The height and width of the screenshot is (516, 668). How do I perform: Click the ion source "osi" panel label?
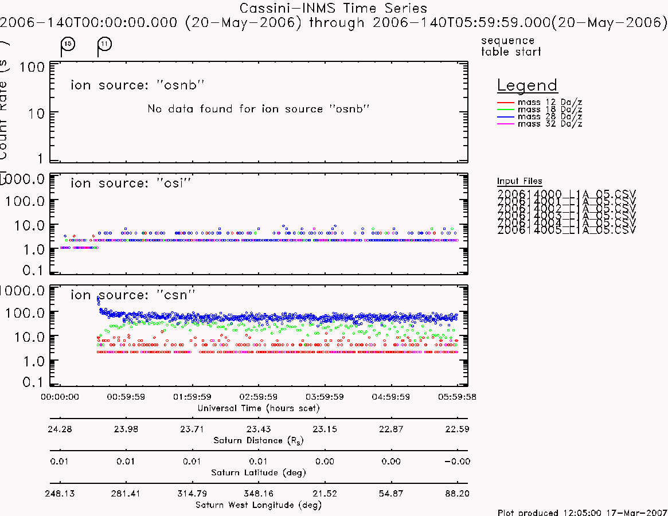(x=131, y=183)
